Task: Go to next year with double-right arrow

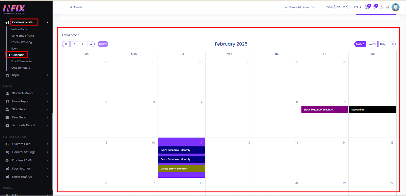Action: (91, 44)
